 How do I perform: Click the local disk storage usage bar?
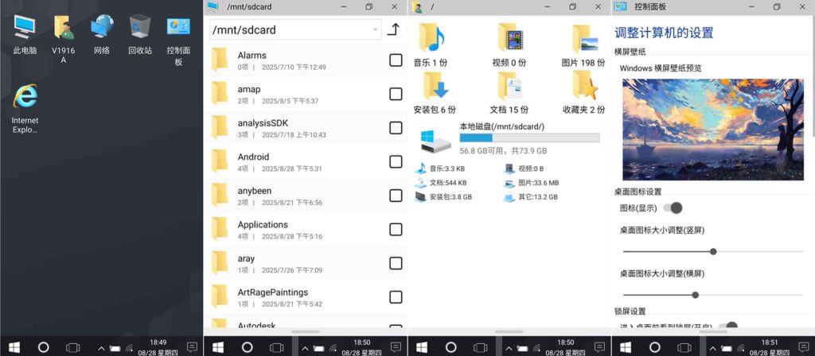529,137
